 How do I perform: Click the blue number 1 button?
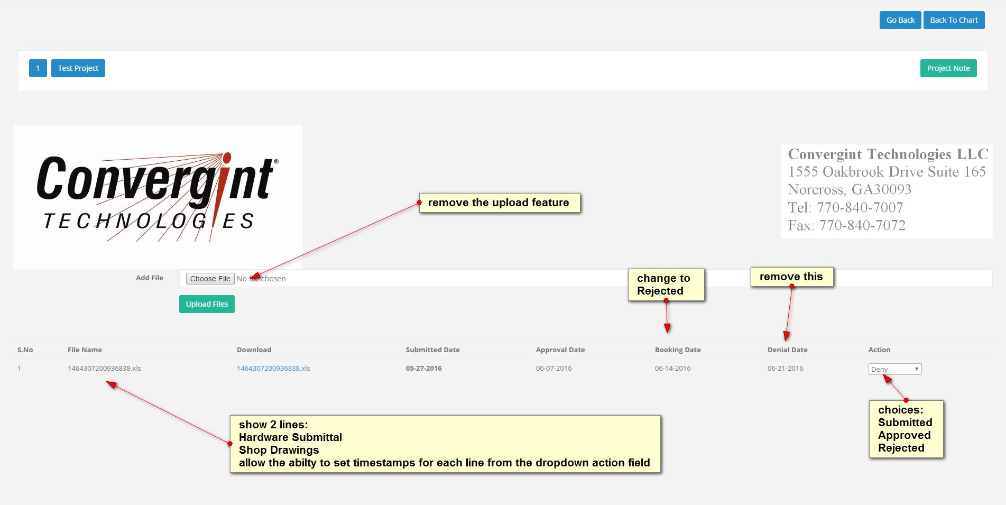pos(38,68)
